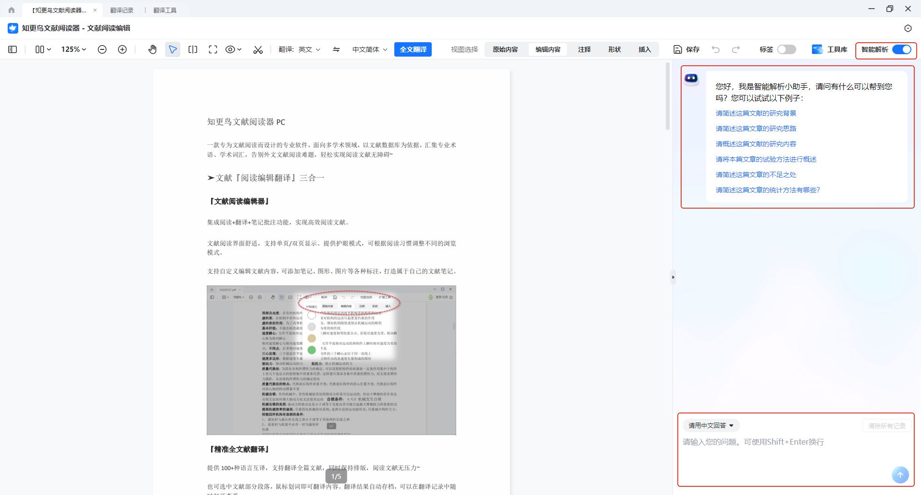Zoom out with the minus icon
921x495 pixels.
102,49
